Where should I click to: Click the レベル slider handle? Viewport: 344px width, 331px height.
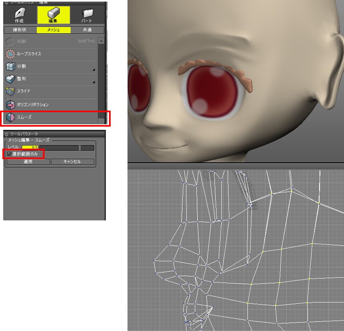click(x=80, y=148)
